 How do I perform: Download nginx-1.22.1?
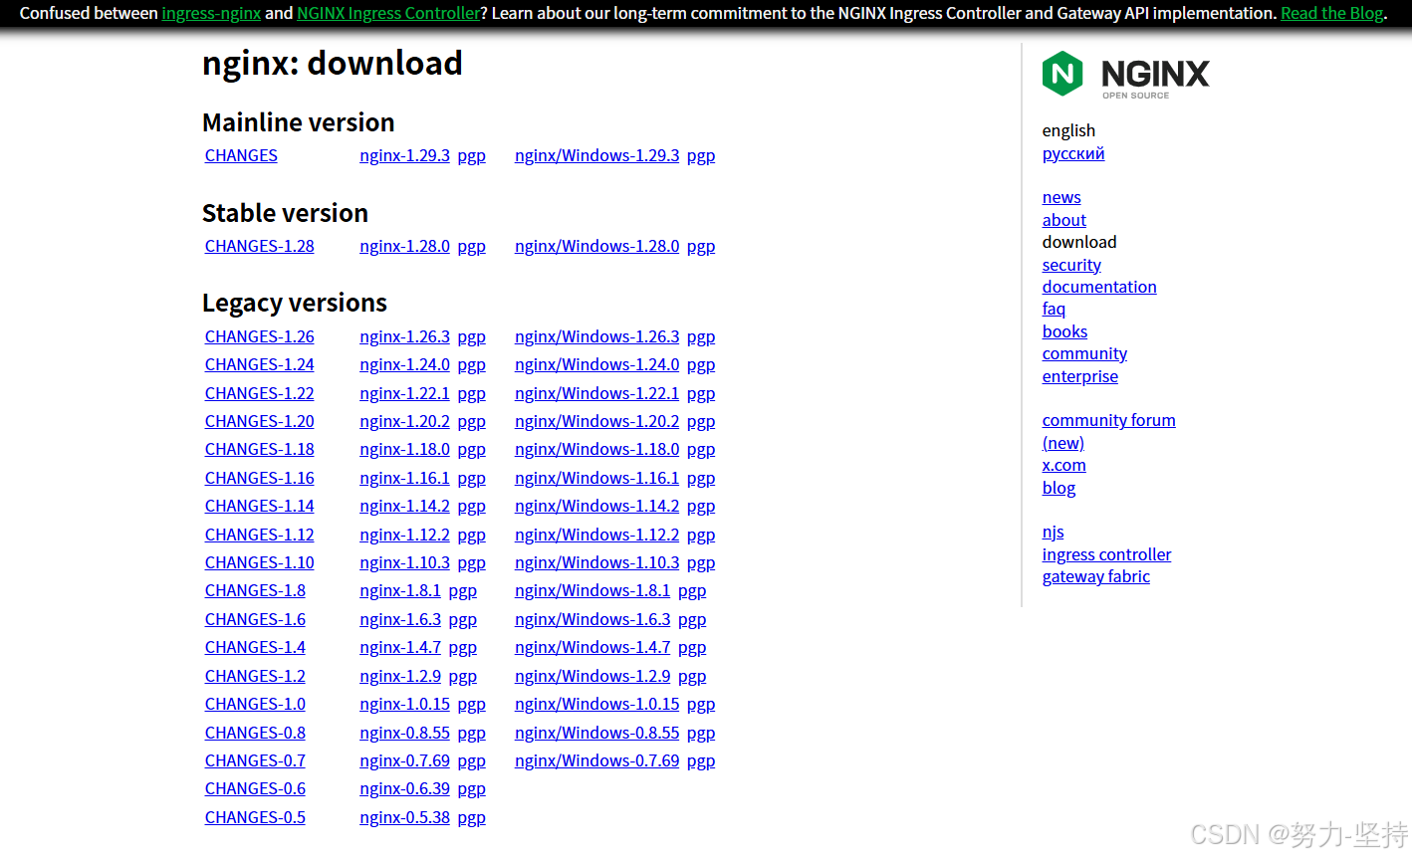tap(404, 393)
